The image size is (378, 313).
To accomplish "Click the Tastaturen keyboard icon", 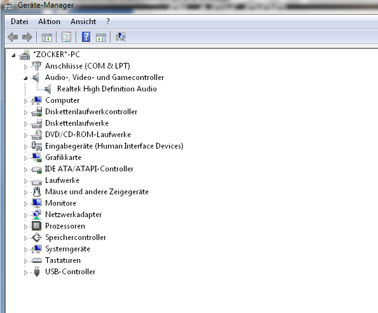I will [x=37, y=260].
